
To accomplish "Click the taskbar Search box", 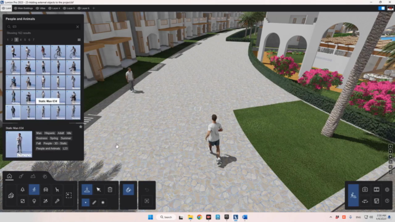I will tap(166, 217).
